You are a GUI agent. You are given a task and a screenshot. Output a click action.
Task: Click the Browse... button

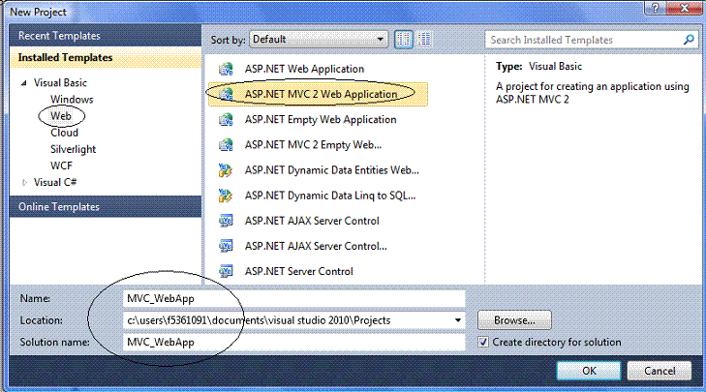coord(514,320)
